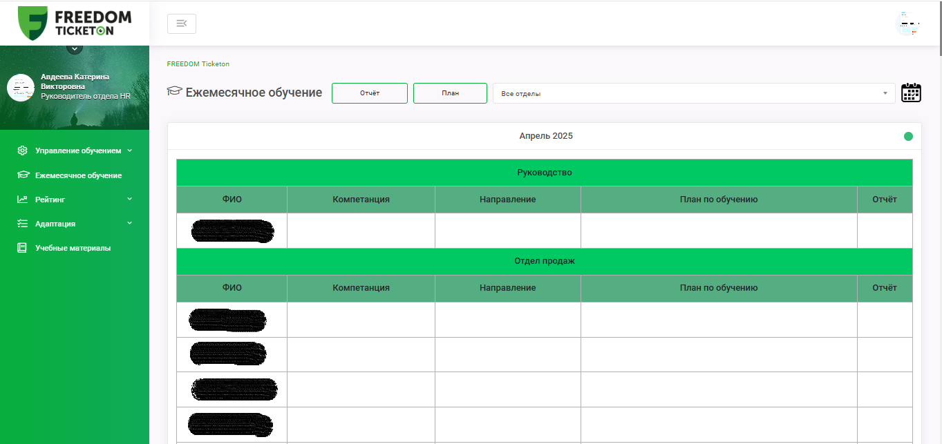Click the user avatar in top right
The width and height of the screenshot is (942, 444).
pos(907,23)
